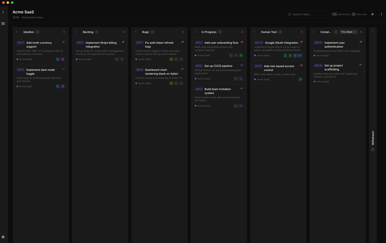Open settings via the gear icon

(x=3, y=237)
